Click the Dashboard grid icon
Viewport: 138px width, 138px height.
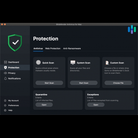pyautogui.click(x=6, y=62)
